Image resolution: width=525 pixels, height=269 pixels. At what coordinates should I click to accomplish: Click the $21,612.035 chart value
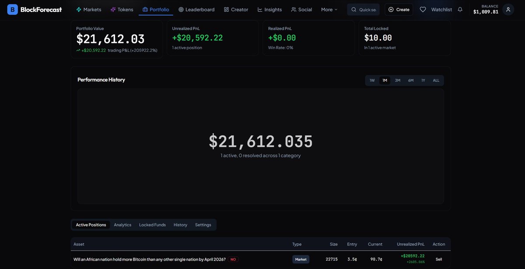click(x=261, y=142)
